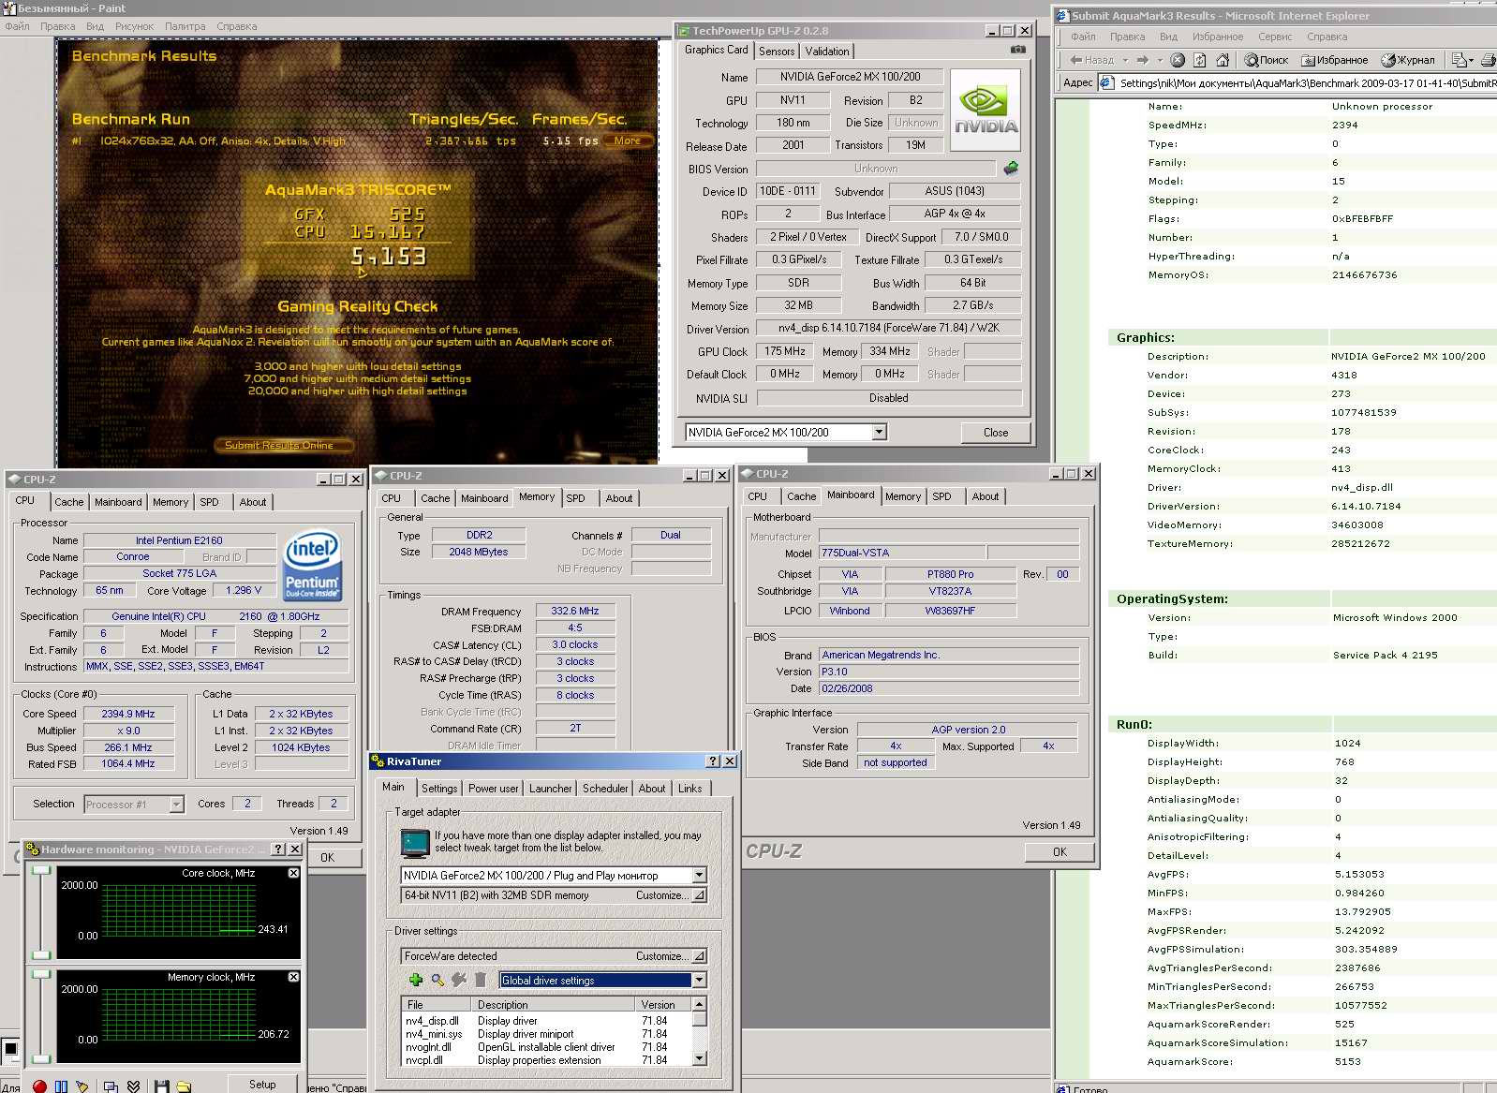The width and height of the screenshot is (1497, 1093).
Task: Open the Scheduler tab in RivaTuner
Action: [605, 789]
